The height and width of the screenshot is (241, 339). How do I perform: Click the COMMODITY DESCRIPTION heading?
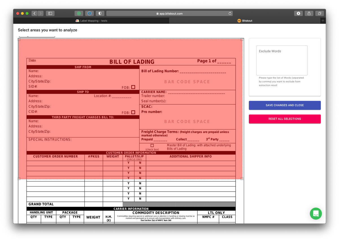[x=156, y=213]
